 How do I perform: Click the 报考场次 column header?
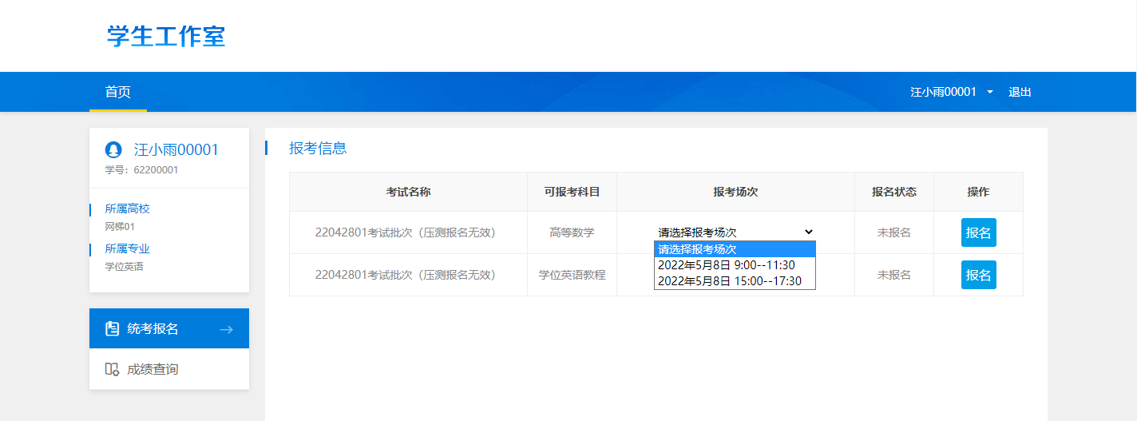point(735,192)
